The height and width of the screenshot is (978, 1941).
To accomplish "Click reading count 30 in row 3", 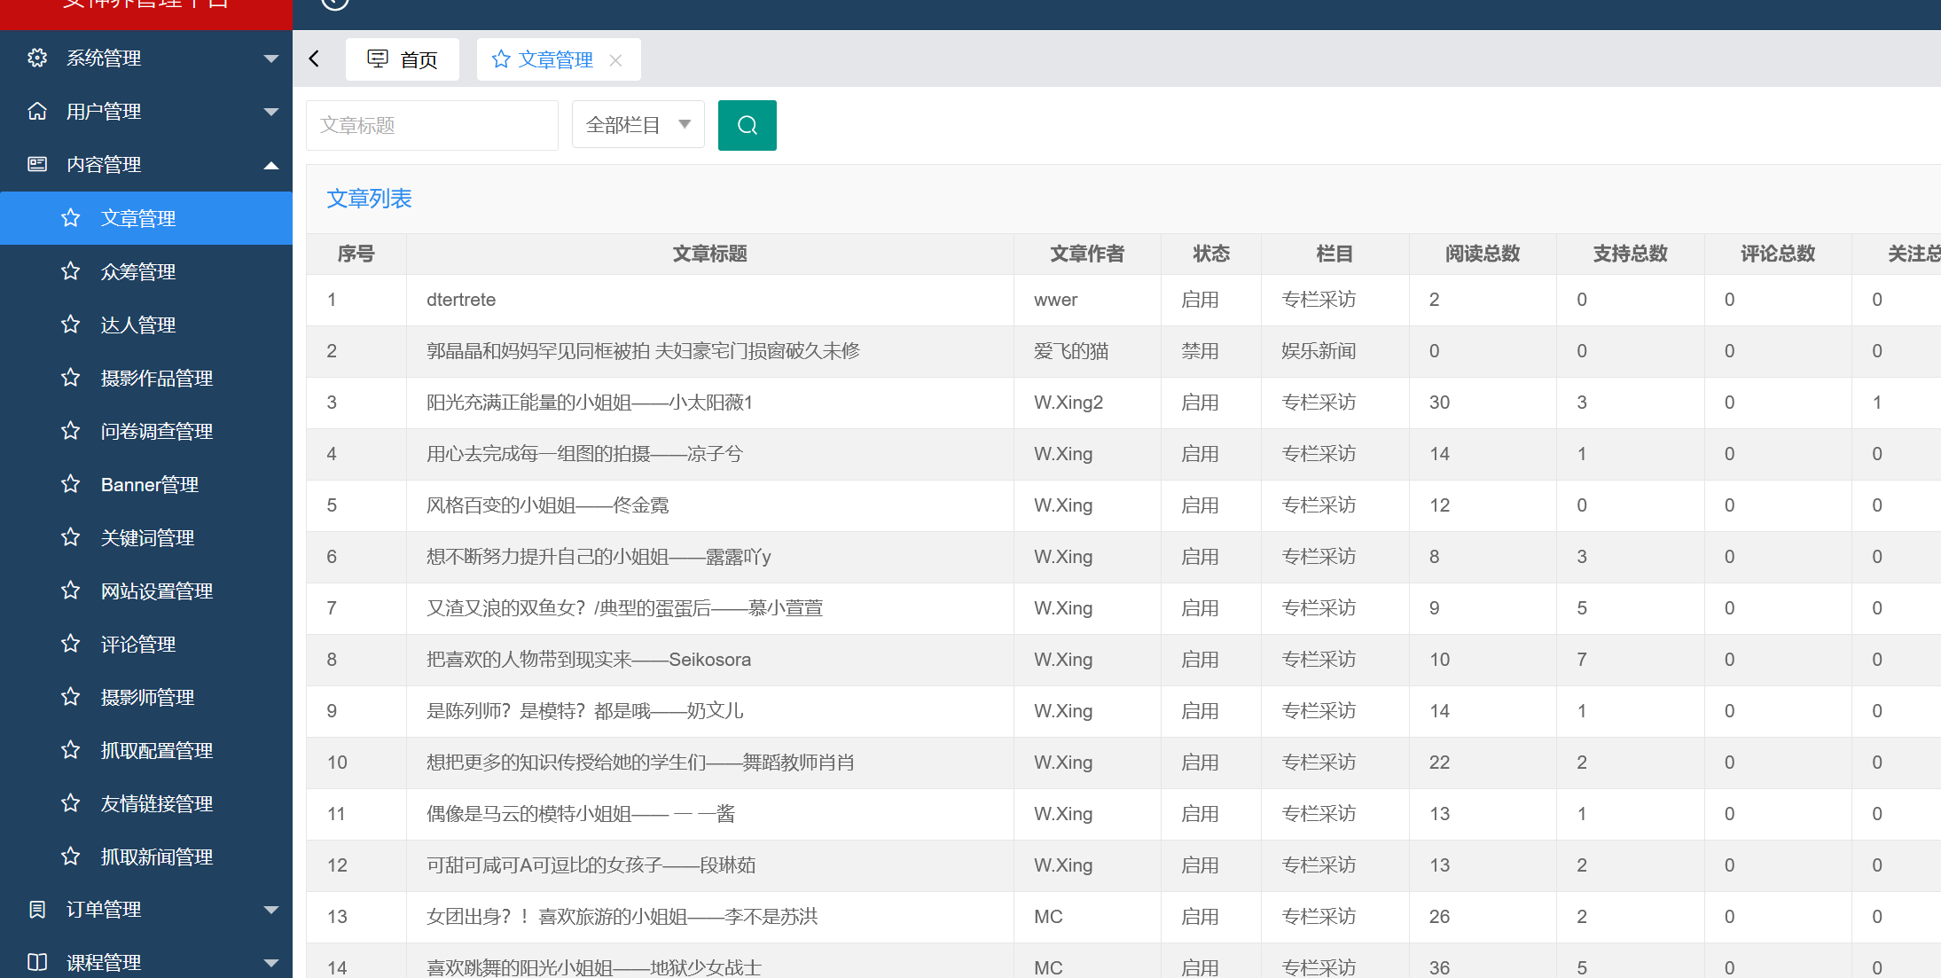I will point(1439,403).
